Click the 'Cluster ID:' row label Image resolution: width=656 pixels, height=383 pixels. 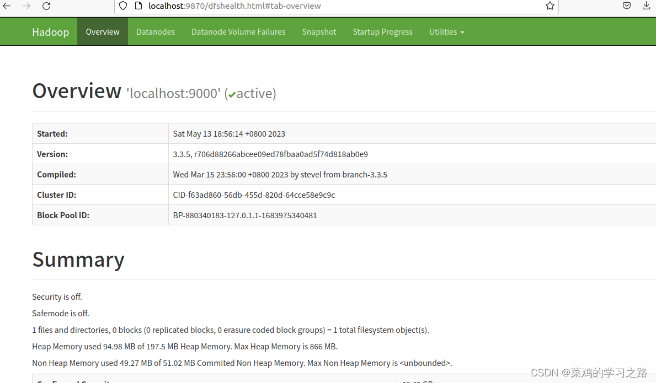point(56,195)
